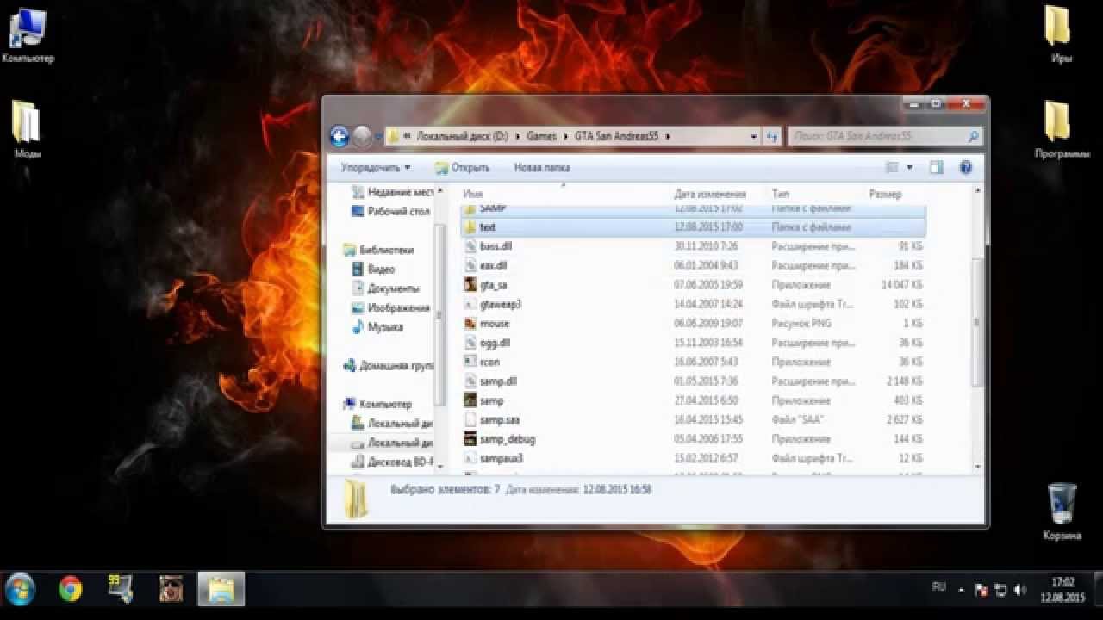Select the samp.dll file icon
Screen dimensions: 1103x620
click(470, 381)
